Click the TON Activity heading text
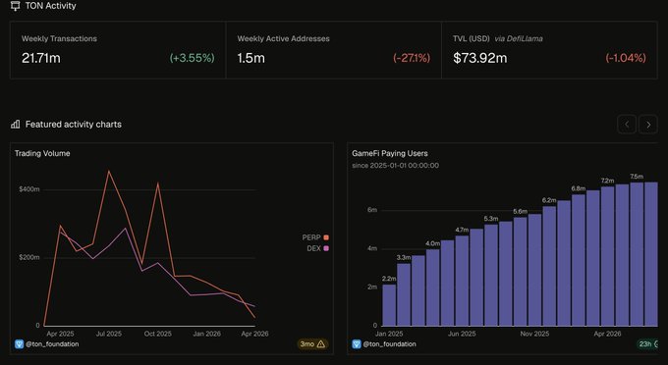Image resolution: width=668 pixels, height=365 pixels. (x=51, y=6)
